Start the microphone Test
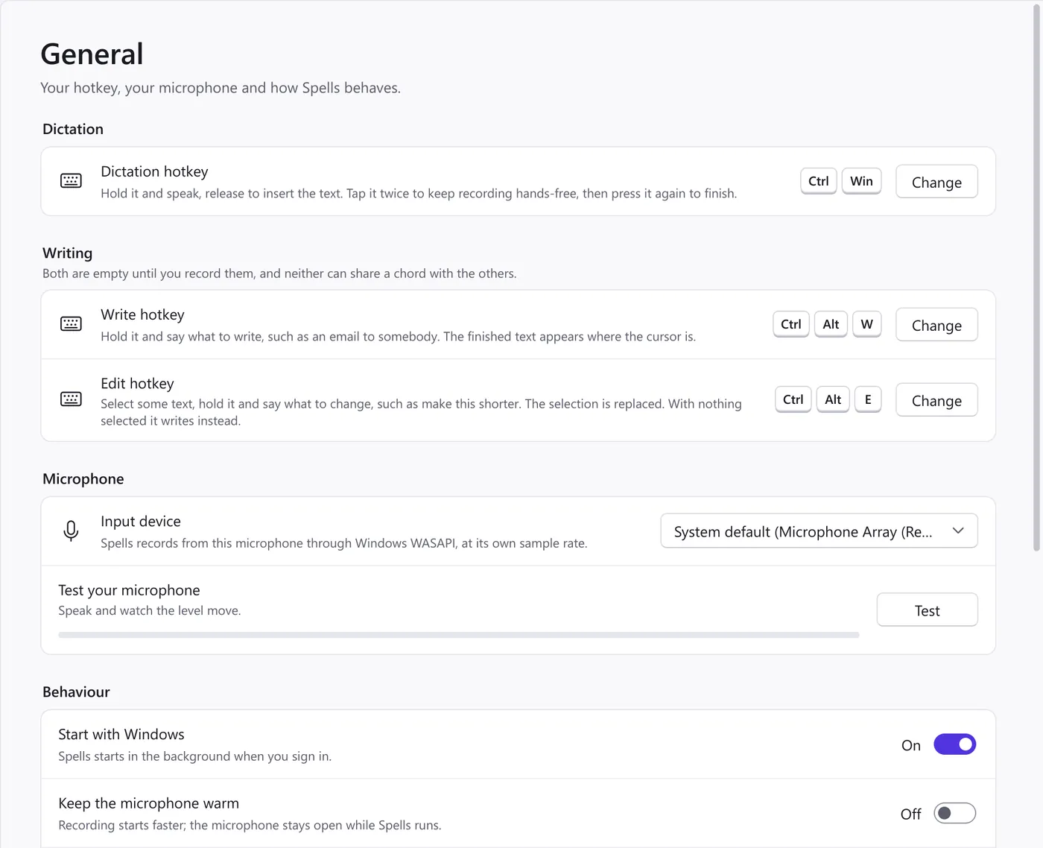Screen dimensions: 1043x848 927,610
